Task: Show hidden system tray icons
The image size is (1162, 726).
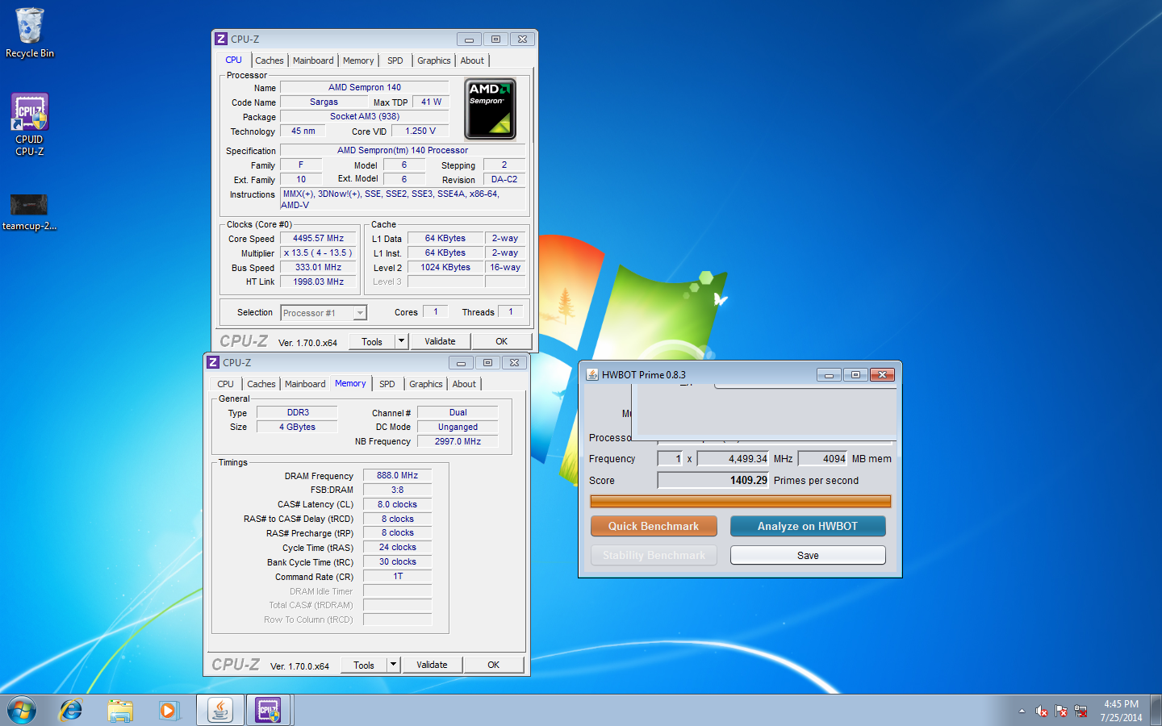Action: pyautogui.click(x=1022, y=711)
